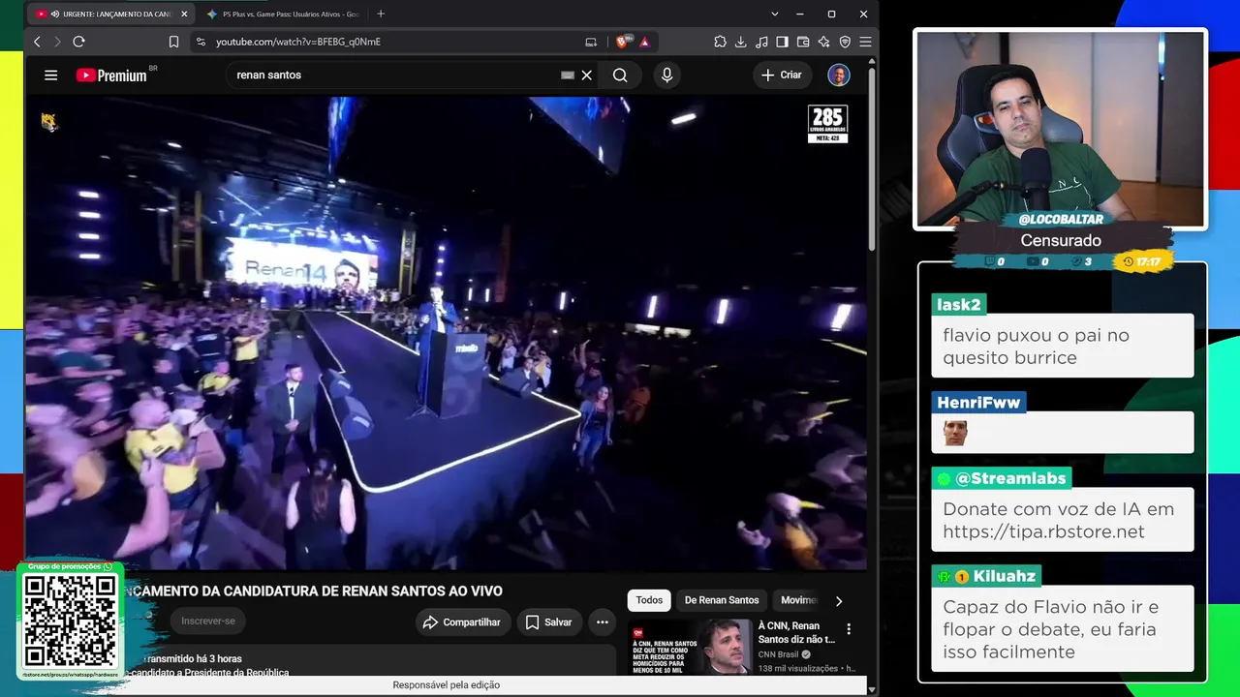The image size is (1240, 697).
Task: Open the Brave VPN shield button
Action: click(x=845, y=42)
